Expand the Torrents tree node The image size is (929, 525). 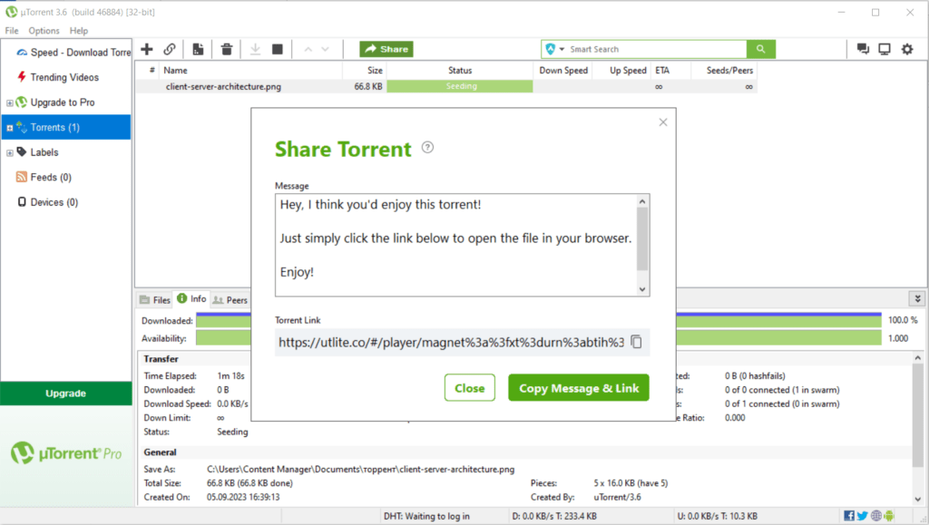tap(10, 128)
